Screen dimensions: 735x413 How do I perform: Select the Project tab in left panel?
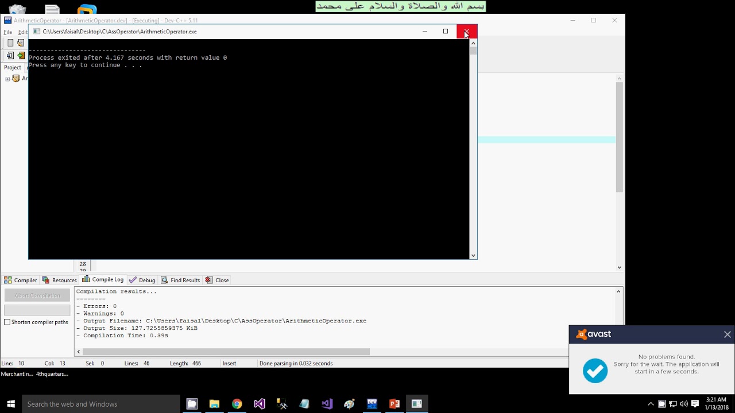[x=13, y=67]
